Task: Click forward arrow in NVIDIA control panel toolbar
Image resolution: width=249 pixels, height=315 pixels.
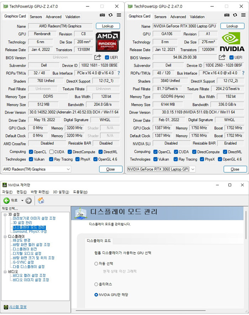Action: point(28,200)
